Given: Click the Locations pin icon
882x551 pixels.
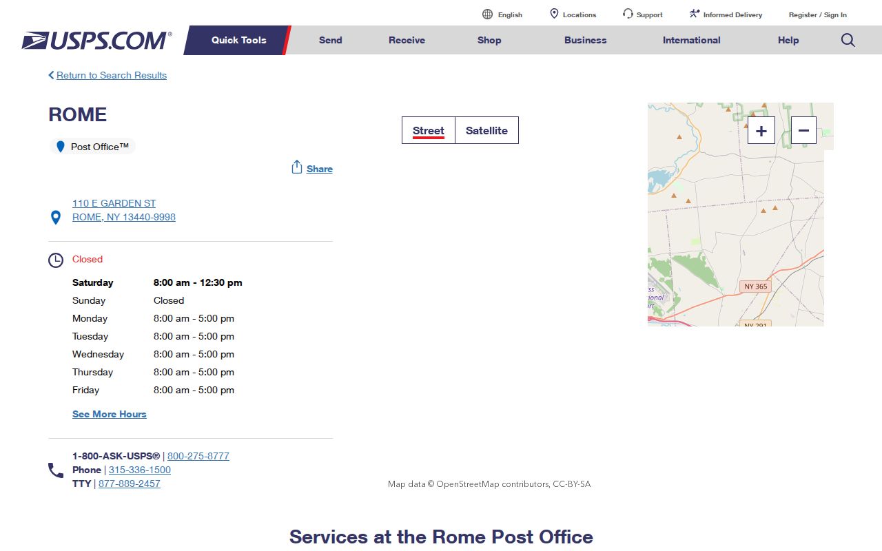Looking at the screenshot, I should click(x=554, y=14).
